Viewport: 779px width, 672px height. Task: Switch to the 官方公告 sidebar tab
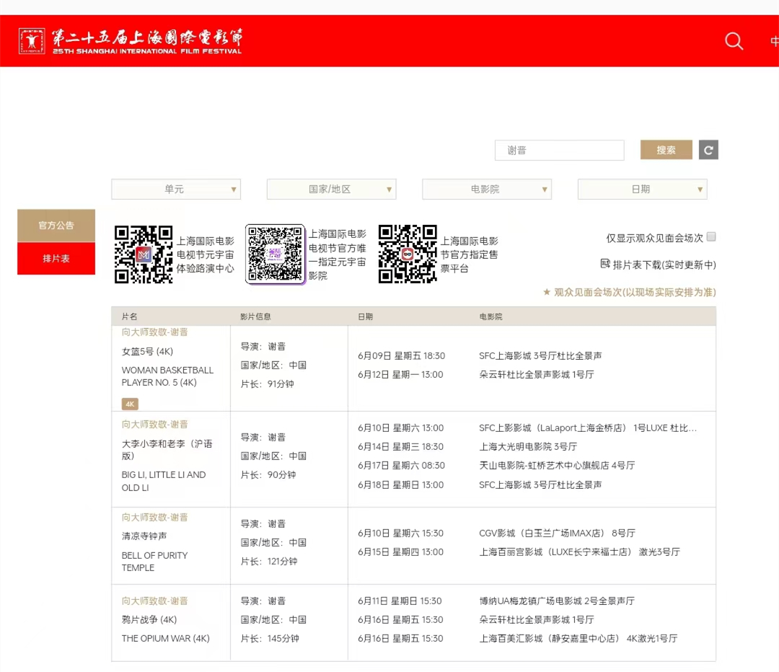point(56,226)
